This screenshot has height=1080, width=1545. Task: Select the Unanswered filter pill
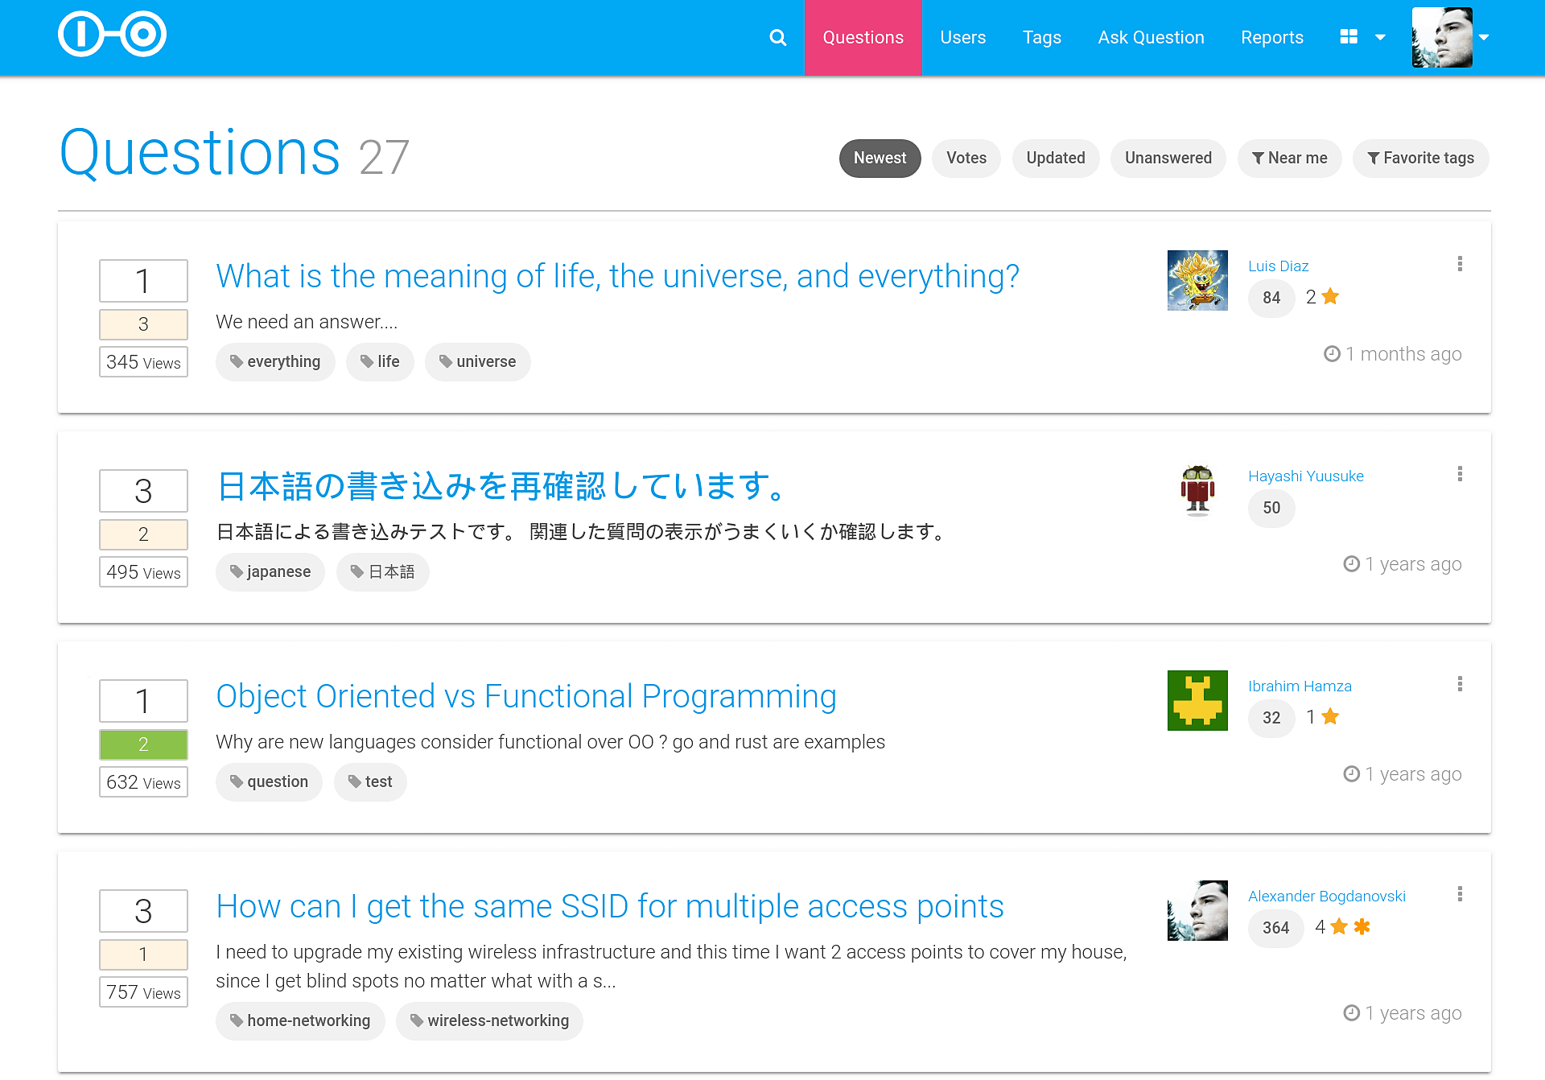pos(1168,159)
